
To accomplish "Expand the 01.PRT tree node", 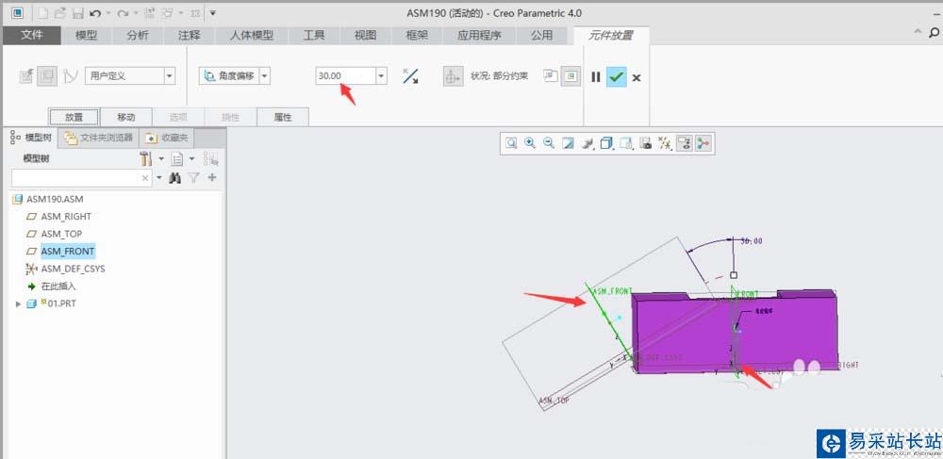I will pos(18,304).
